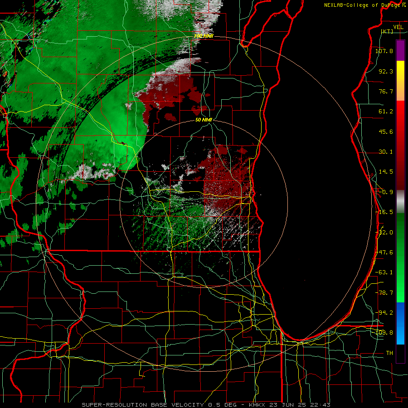Select the 76.7 velocity scale value
This screenshot has height=408, width=408.
pos(386,91)
